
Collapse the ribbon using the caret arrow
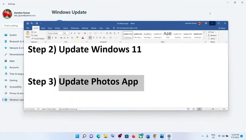[226, 42]
